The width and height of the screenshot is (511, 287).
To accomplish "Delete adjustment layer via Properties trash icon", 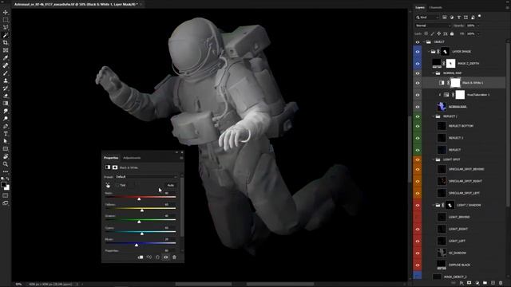I will click(x=174, y=257).
